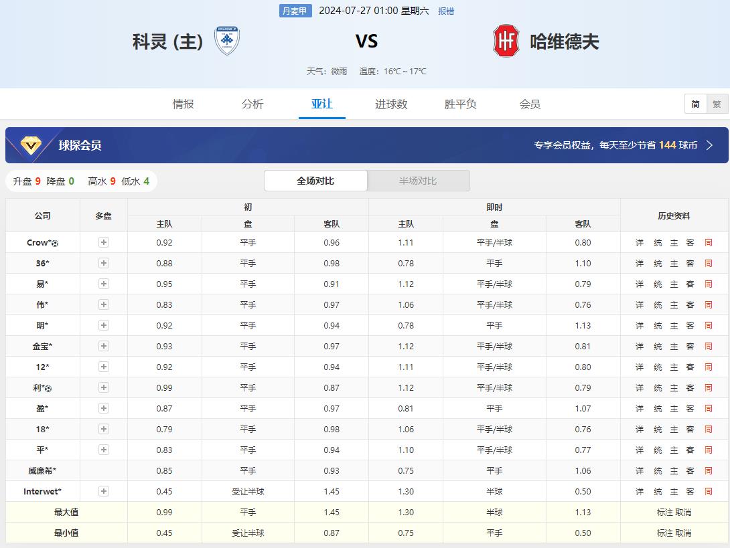
Task: Click the 哈维德夫 away team logo
Action: 506,41
